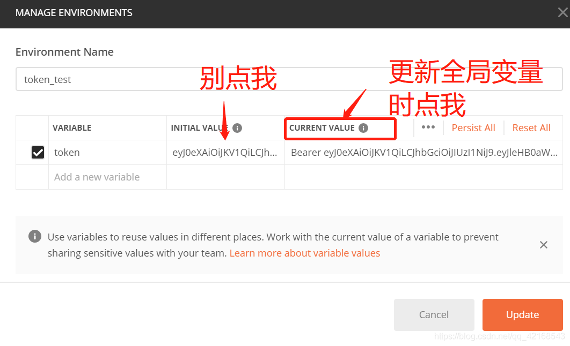Edit the Bearer current value cell
This screenshot has width=570, height=346.
[423, 152]
